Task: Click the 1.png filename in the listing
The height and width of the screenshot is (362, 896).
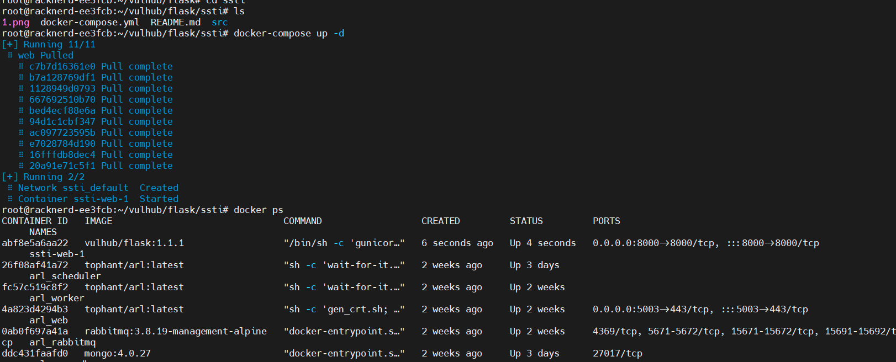Action: coord(15,22)
